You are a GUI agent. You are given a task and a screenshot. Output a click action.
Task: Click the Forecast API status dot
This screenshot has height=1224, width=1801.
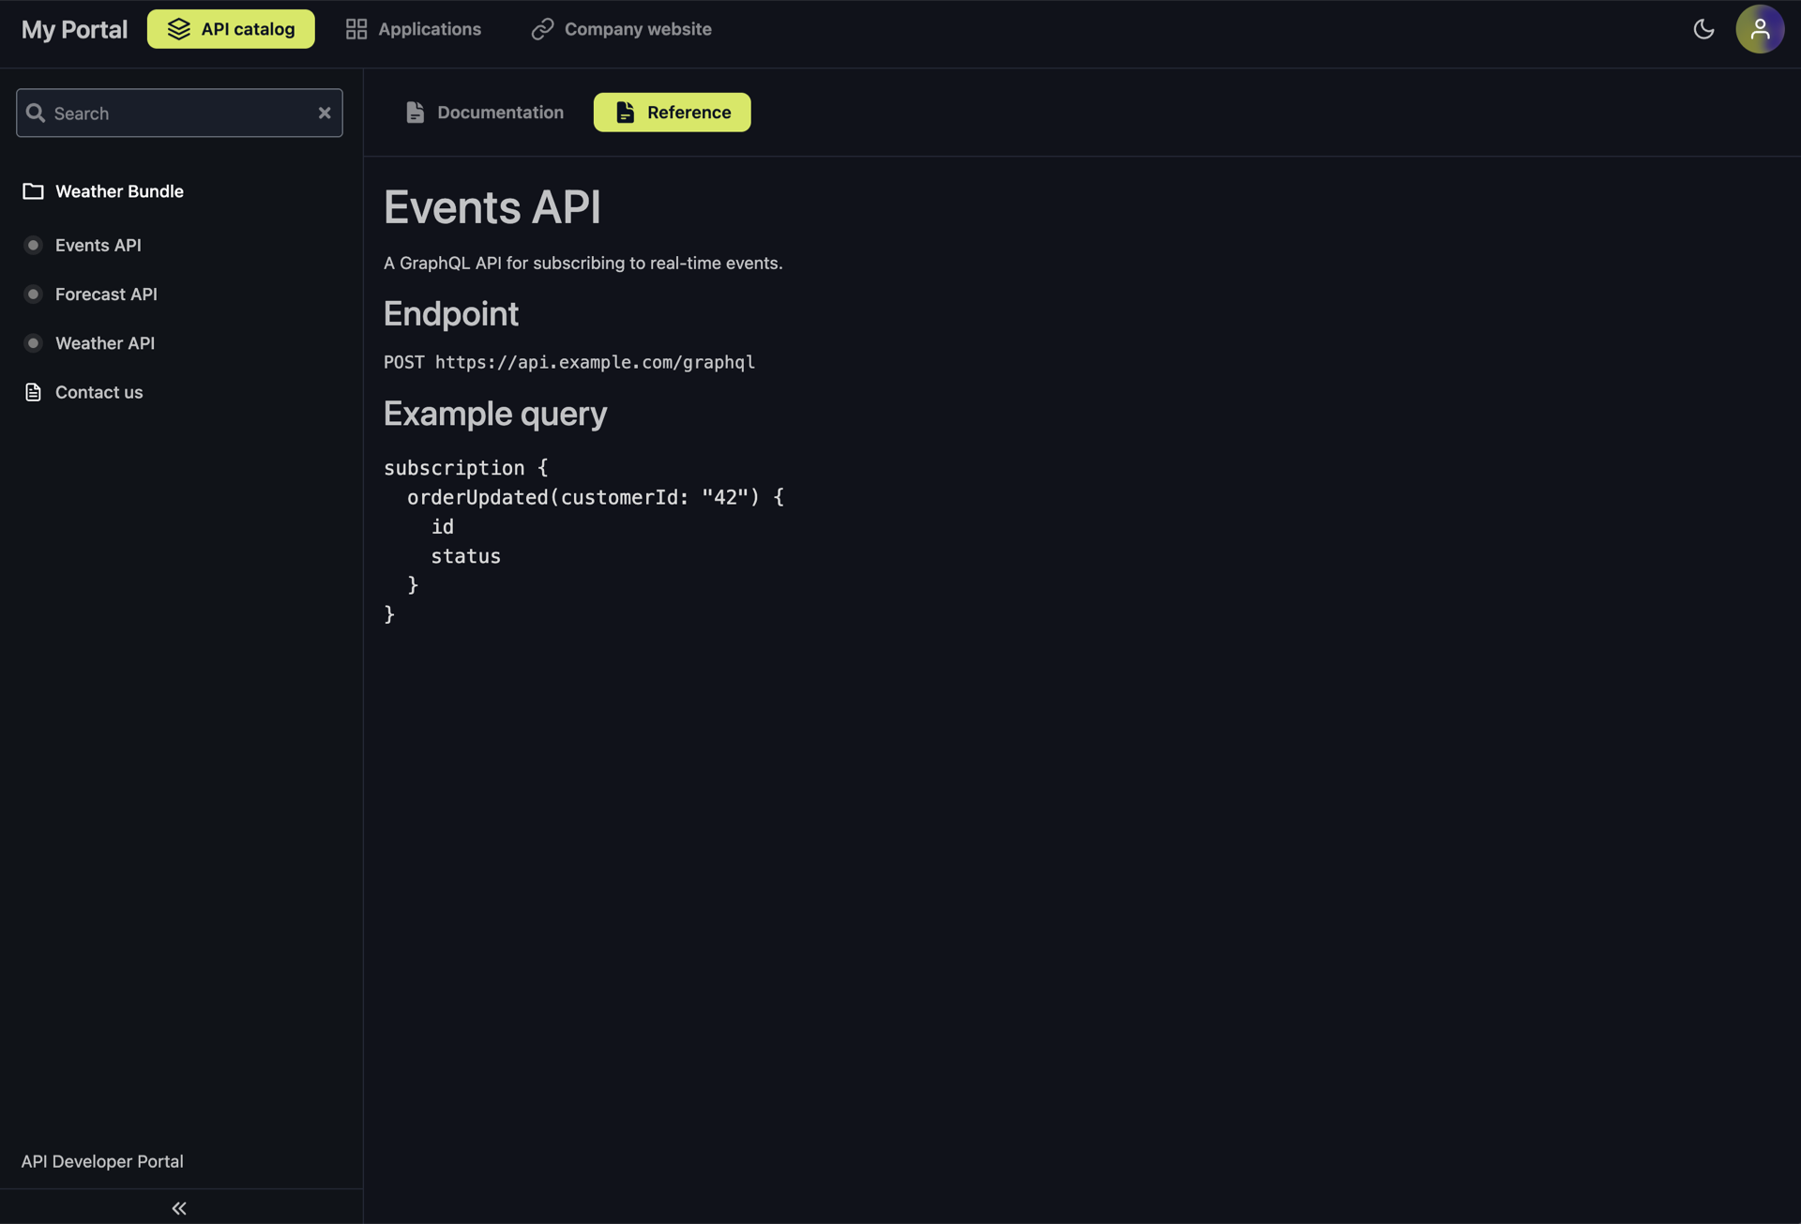tap(33, 294)
